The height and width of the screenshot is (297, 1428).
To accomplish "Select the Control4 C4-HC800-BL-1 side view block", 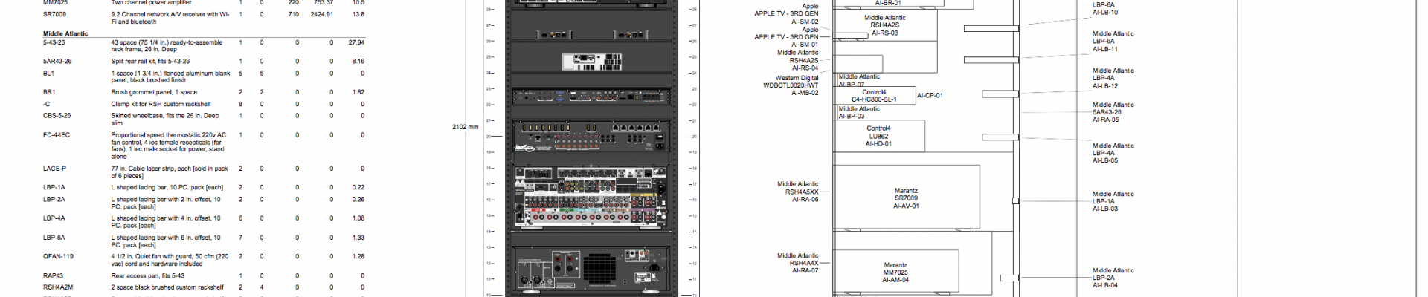I will tap(874, 96).
